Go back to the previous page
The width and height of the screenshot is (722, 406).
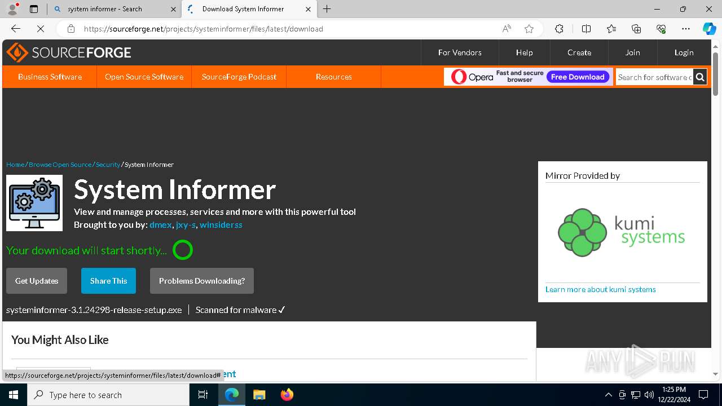pyautogui.click(x=16, y=29)
